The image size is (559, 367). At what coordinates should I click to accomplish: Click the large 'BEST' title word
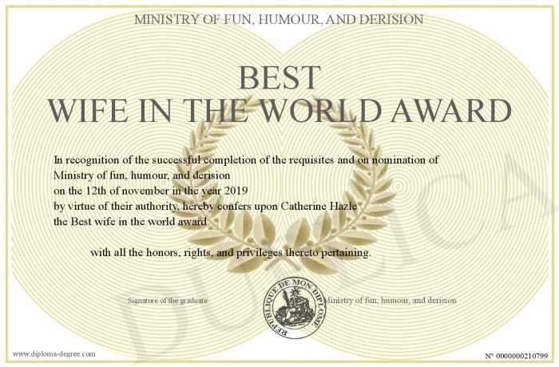point(279,78)
